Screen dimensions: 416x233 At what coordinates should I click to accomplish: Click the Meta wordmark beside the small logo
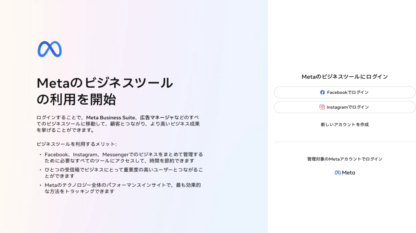coord(348,173)
